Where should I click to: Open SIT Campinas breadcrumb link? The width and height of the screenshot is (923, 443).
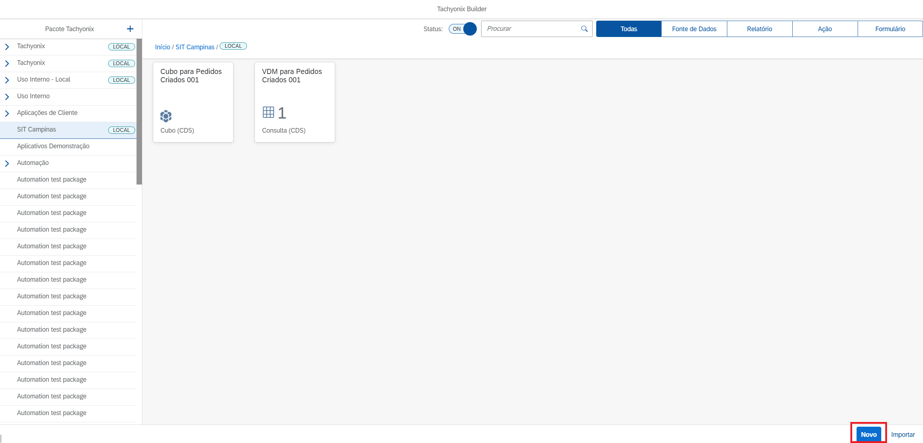pyautogui.click(x=195, y=47)
